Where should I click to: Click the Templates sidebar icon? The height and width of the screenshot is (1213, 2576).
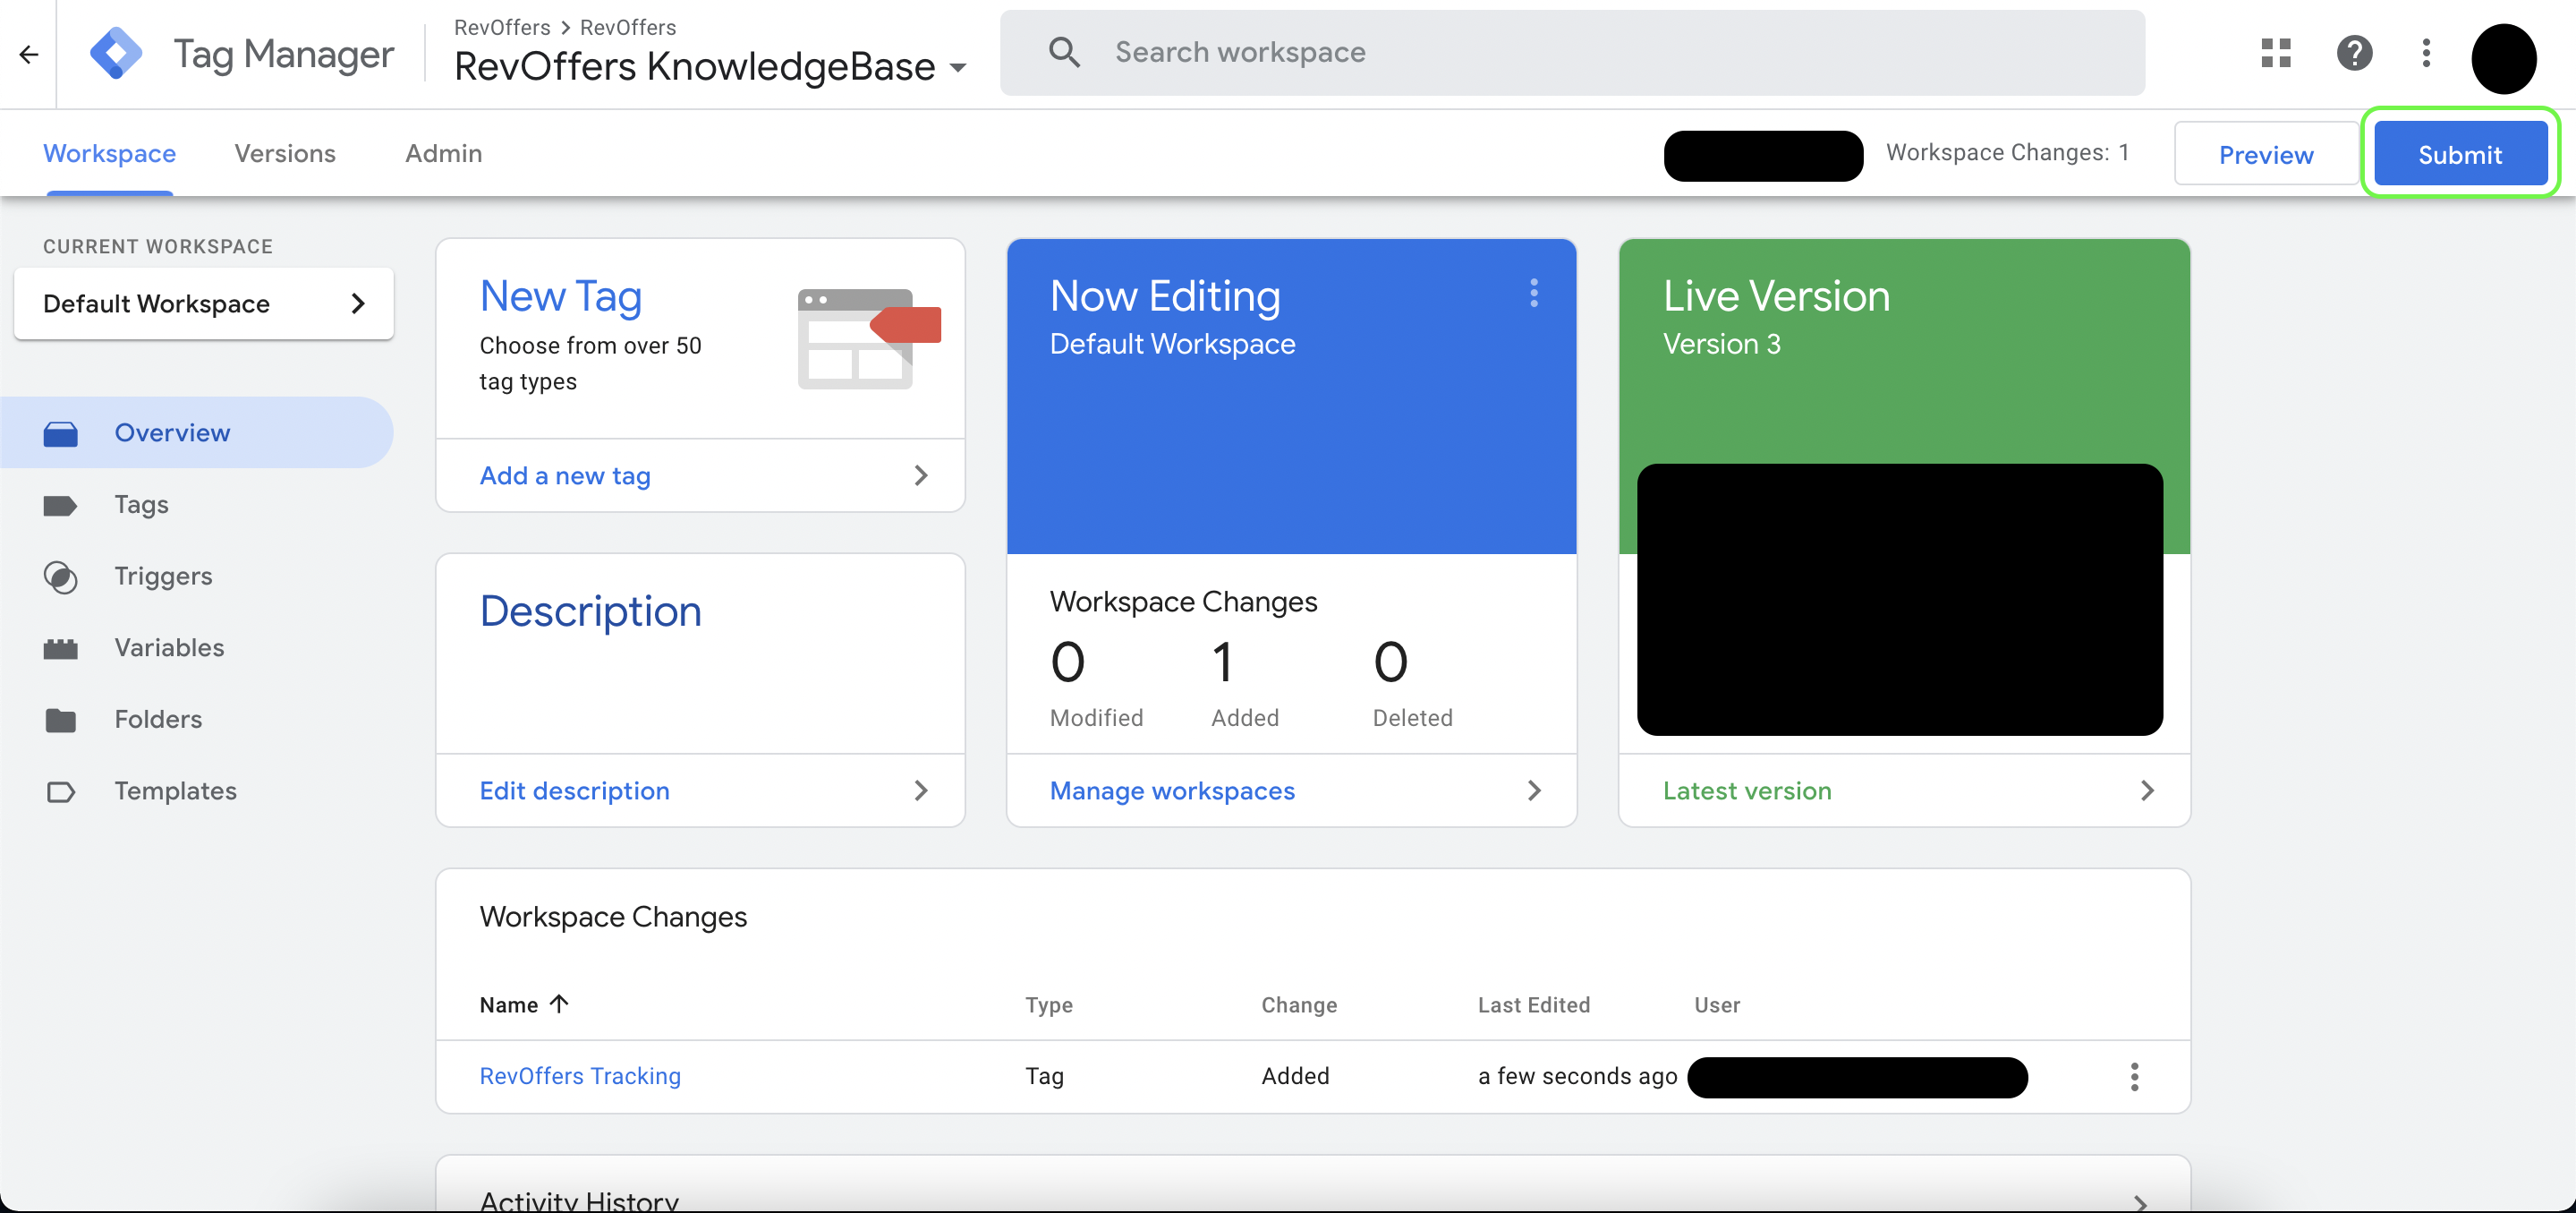pyautogui.click(x=60, y=791)
